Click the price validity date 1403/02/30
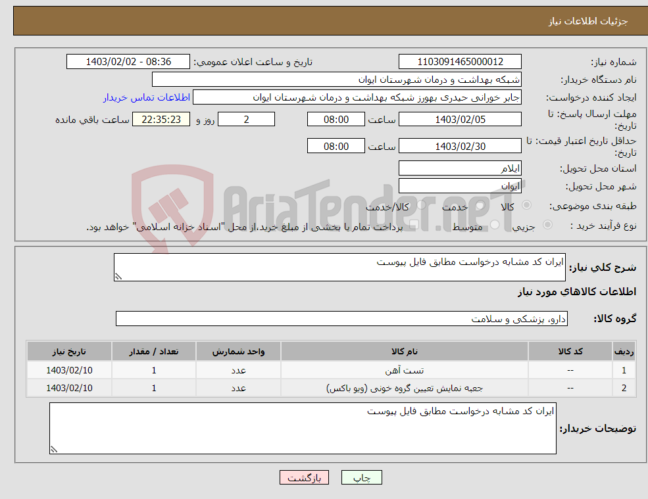Viewport: 648px width, 499px height. point(460,146)
